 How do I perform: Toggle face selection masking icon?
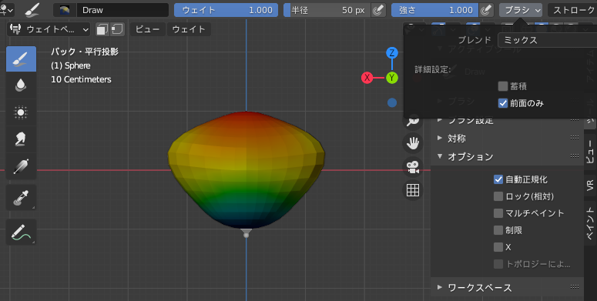click(102, 29)
